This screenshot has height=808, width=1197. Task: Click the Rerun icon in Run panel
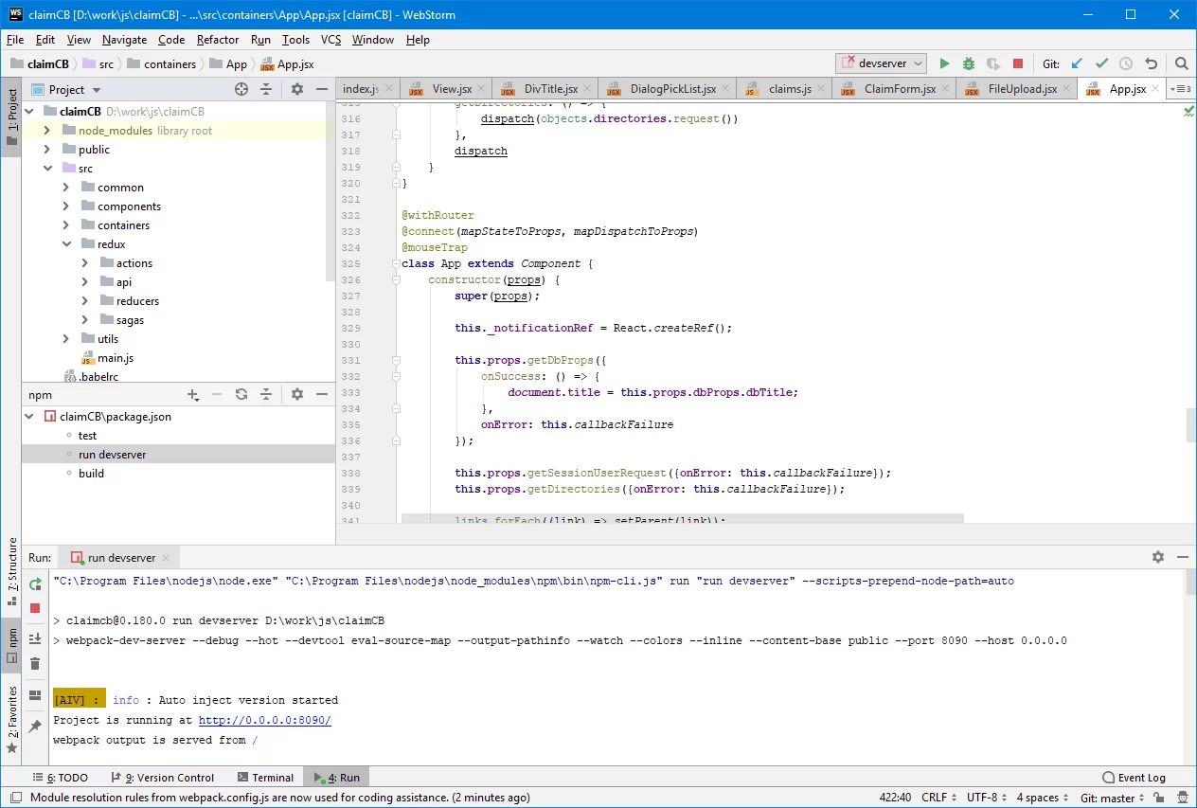35,584
